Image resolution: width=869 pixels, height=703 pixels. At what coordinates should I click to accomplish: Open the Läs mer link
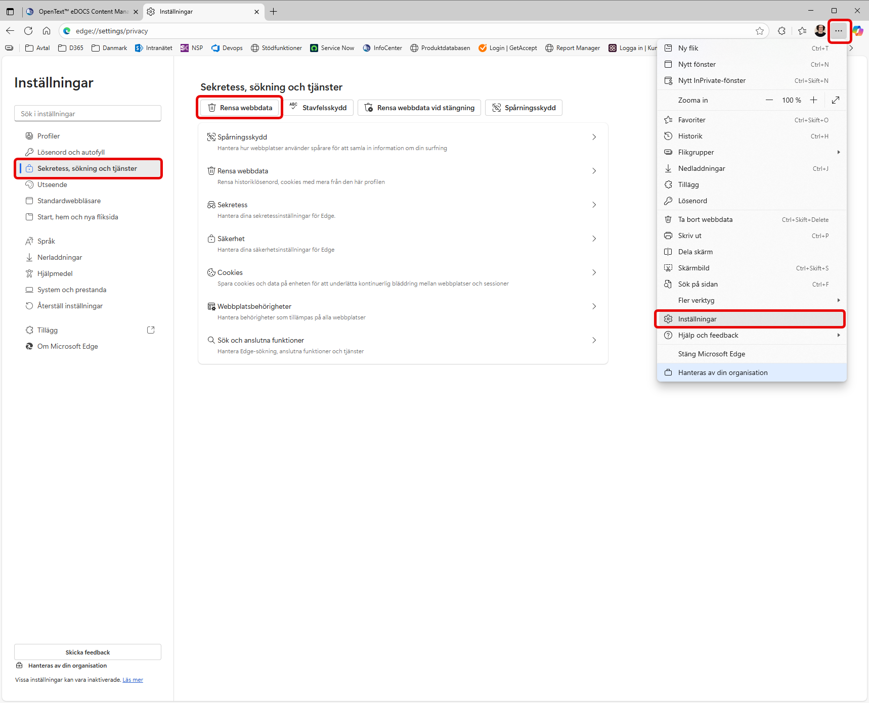point(133,680)
